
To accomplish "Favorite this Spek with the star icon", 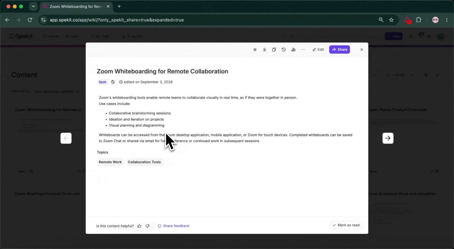I will (255, 49).
